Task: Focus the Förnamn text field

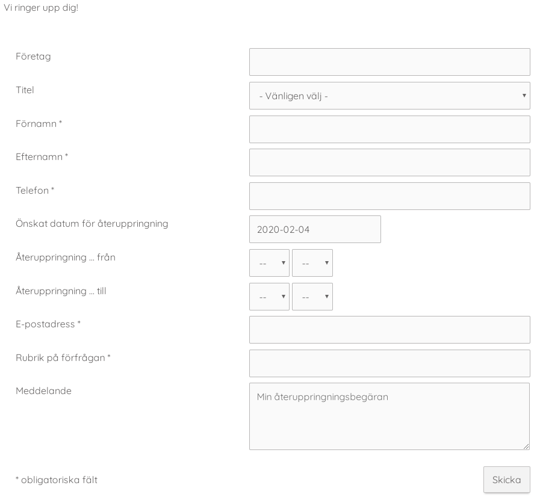Action: pyautogui.click(x=390, y=129)
